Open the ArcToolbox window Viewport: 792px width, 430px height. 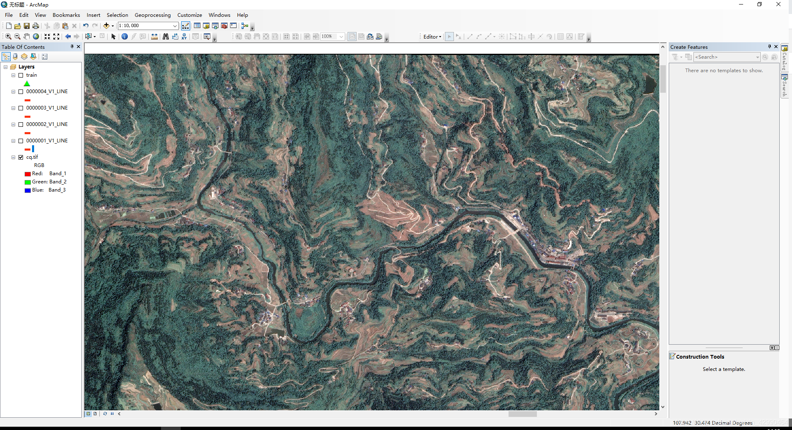(224, 26)
